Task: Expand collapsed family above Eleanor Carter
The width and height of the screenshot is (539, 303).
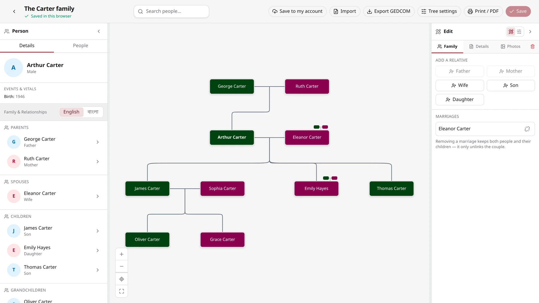Action: 321,127
